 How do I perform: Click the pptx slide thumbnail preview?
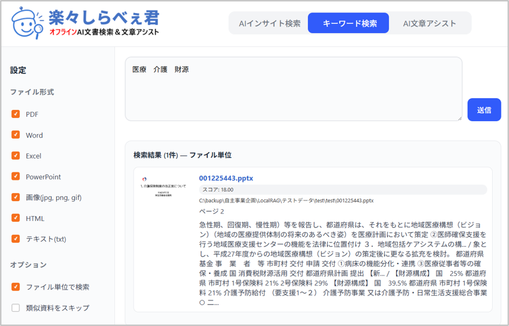(x=163, y=187)
